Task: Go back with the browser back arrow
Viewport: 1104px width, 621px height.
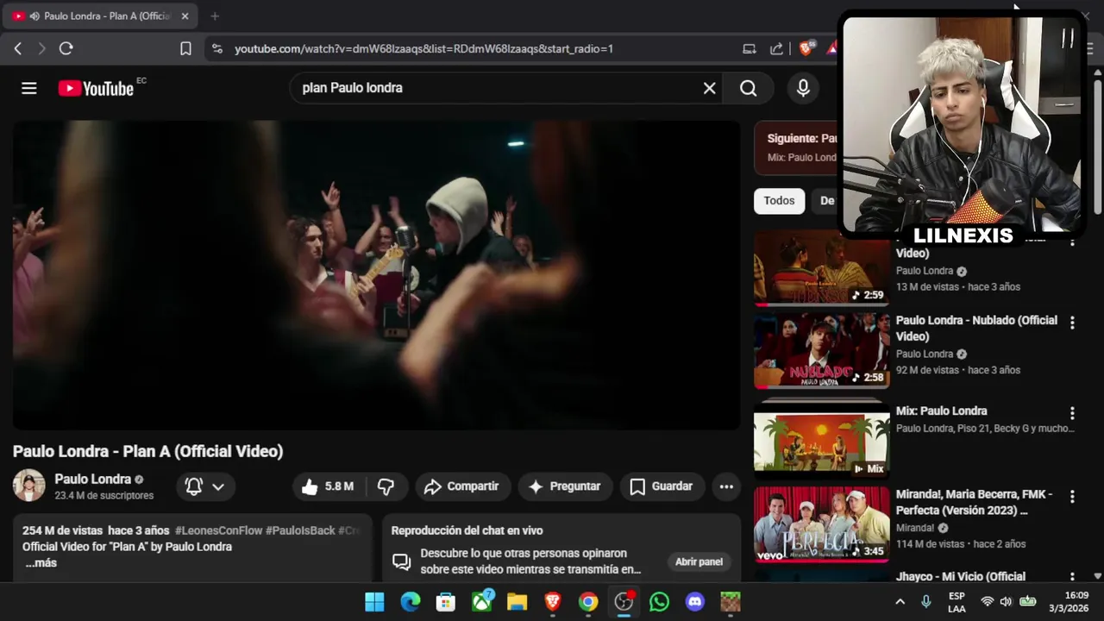Action: [x=18, y=48]
